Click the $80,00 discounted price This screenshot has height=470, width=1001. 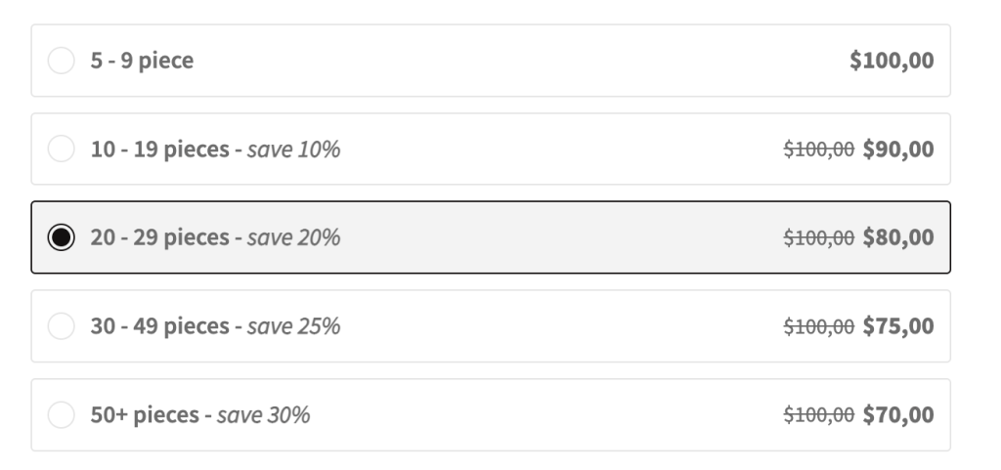pos(898,237)
